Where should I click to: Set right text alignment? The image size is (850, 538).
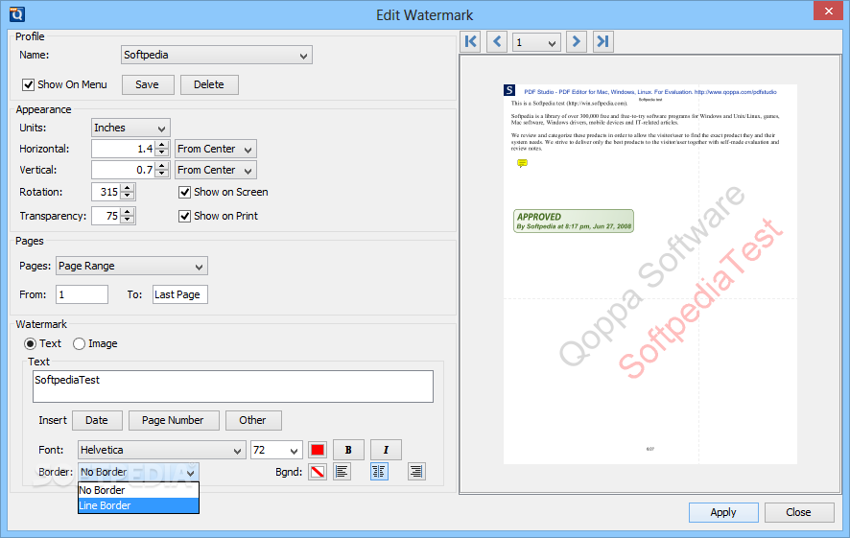click(416, 472)
